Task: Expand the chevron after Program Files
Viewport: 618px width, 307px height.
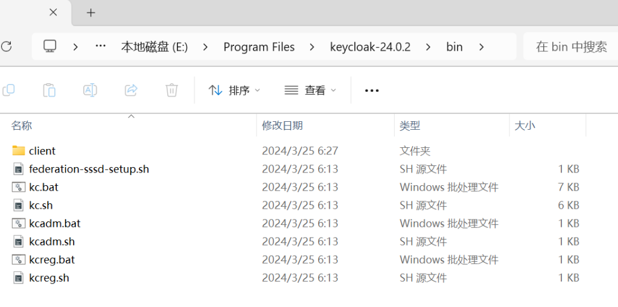Action: coord(312,47)
